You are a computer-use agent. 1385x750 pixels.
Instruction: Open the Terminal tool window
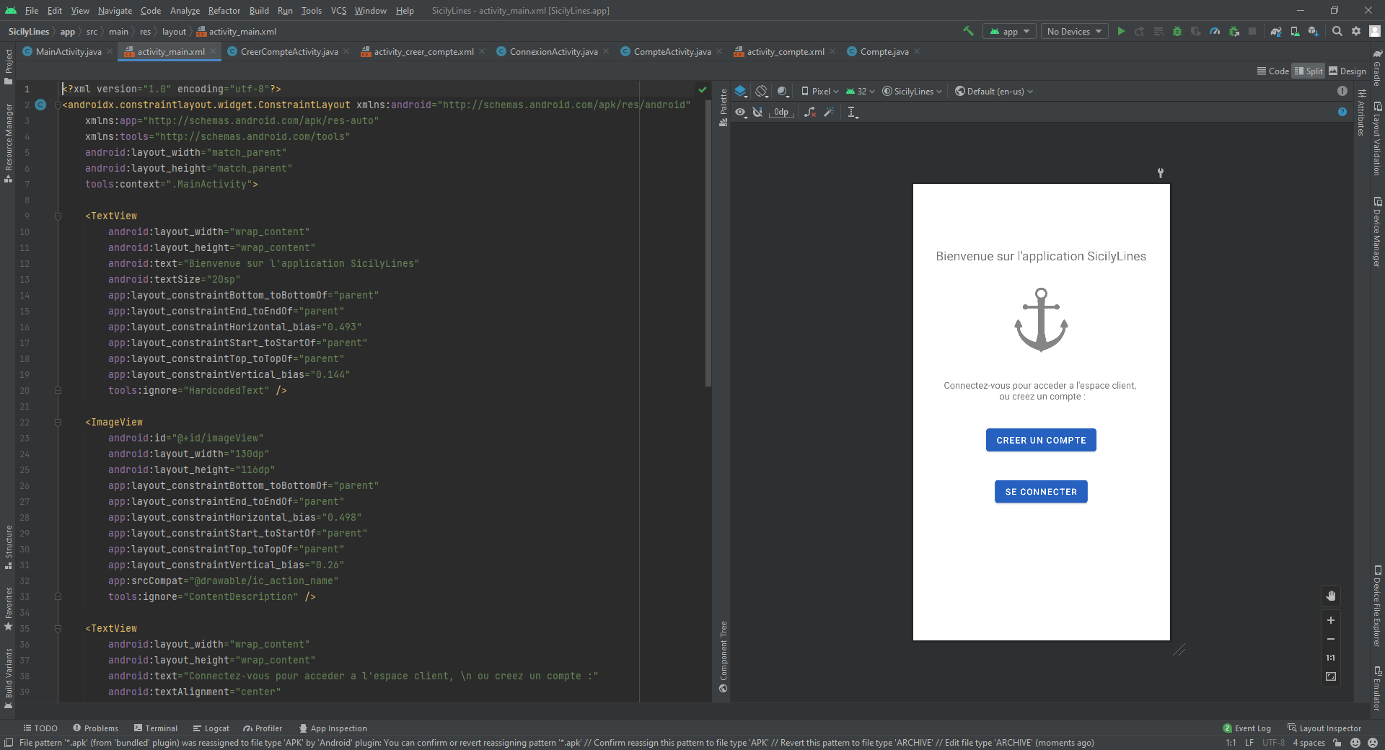[x=155, y=728]
